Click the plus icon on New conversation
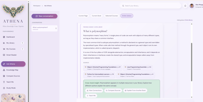Image resolution: width=203 pixels, height=102 pixels. coord(37,16)
